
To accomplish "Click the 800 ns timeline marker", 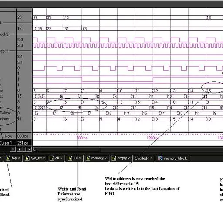I will pos(82,138).
